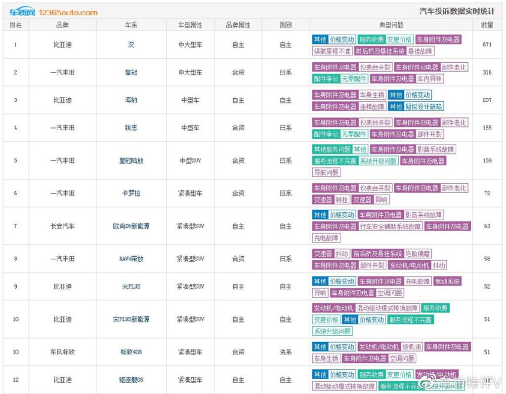Click the 品牌 column header
This screenshot has height=394, width=506.
(62, 25)
